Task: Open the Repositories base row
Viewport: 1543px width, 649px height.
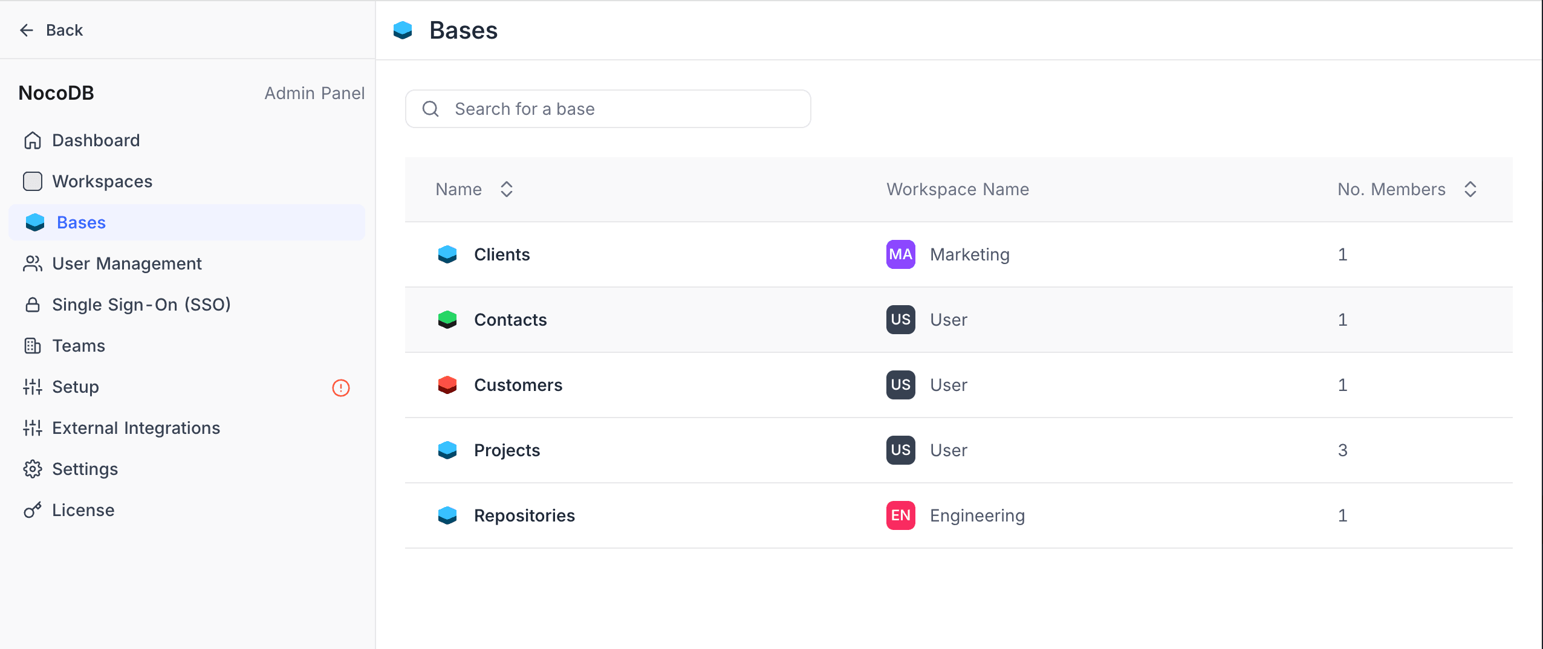Action: click(x=524, y=515)
